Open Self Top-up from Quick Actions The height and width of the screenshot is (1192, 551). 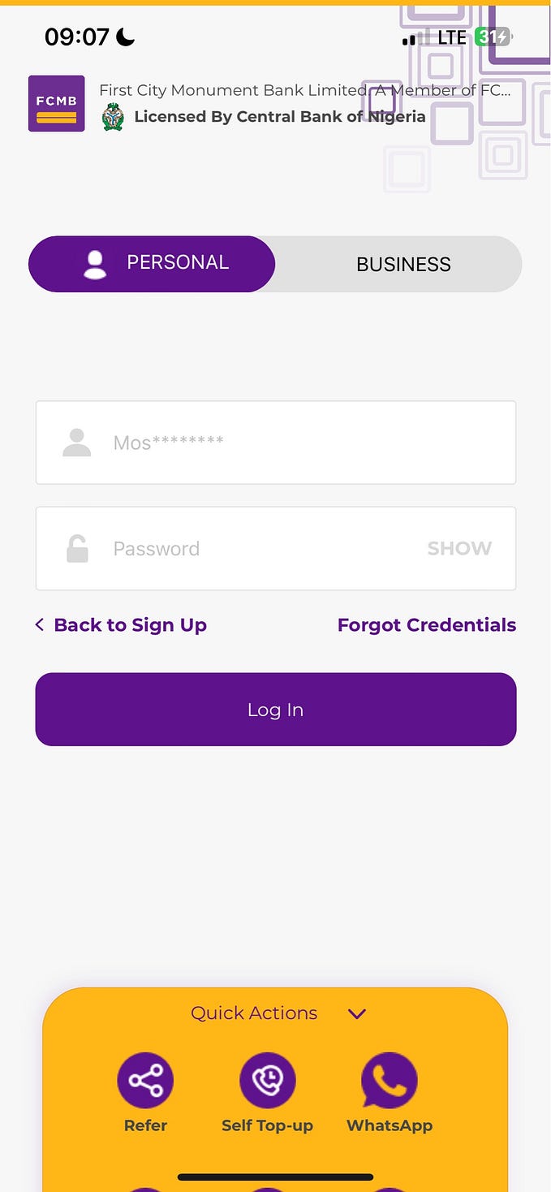[x=268, y=1080]
